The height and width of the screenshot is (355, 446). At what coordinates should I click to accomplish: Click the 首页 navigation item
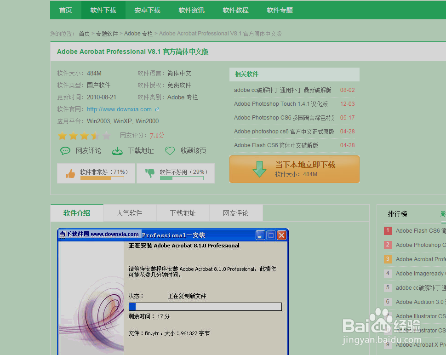(65, 10)
